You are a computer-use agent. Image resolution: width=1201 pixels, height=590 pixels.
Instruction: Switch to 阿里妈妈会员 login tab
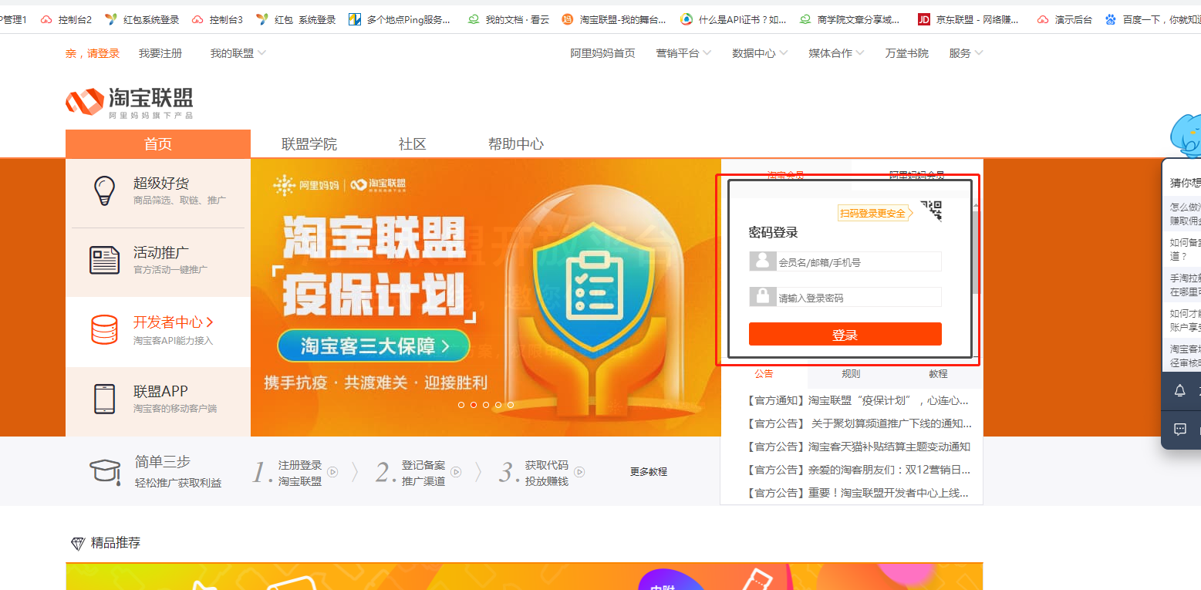(917, 175)
